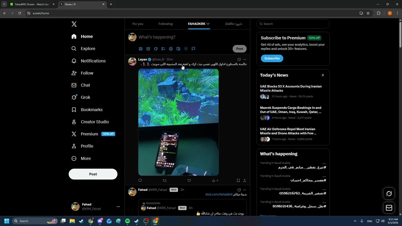Go to Profile page
402x226 pixels.
[x=82, y=146]
